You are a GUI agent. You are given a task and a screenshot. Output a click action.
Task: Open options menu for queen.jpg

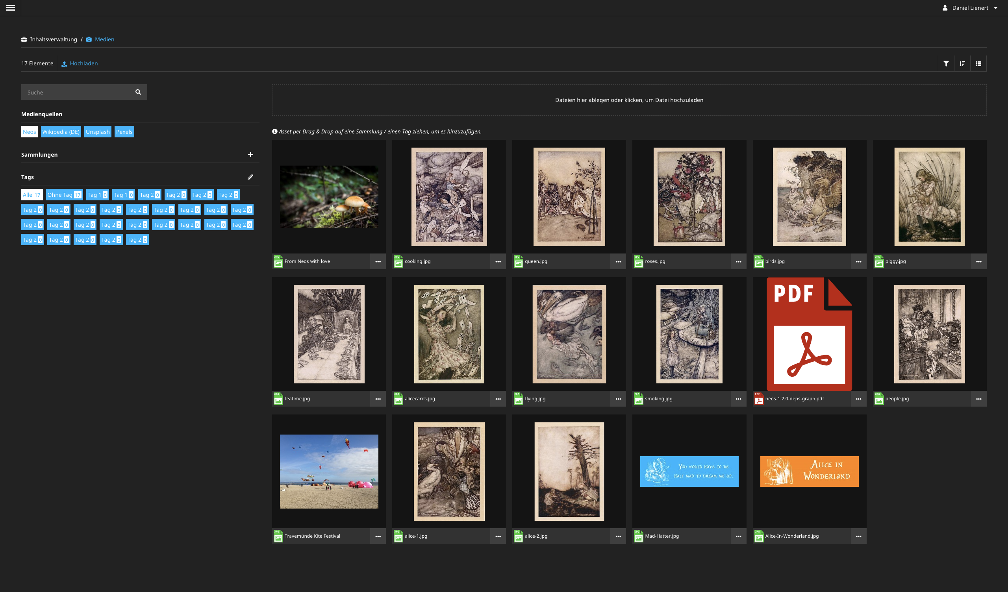click(x=619, y=262)
